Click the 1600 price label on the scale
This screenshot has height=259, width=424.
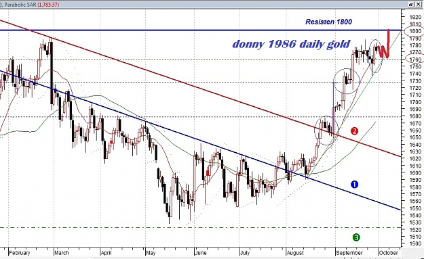tap(415, 173)
